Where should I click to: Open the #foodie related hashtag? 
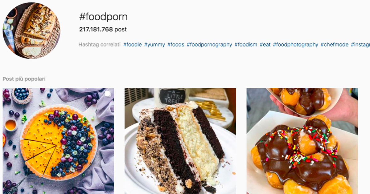(x=133, y=45)
